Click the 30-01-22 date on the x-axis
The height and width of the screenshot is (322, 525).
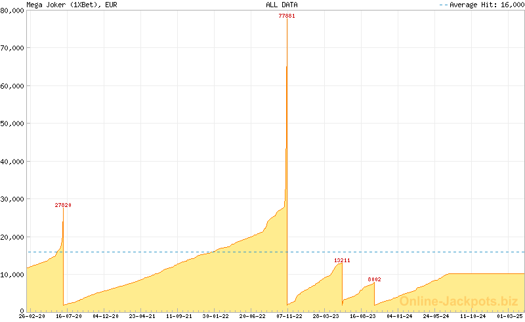pyautogui.click(x=216, y=316)
